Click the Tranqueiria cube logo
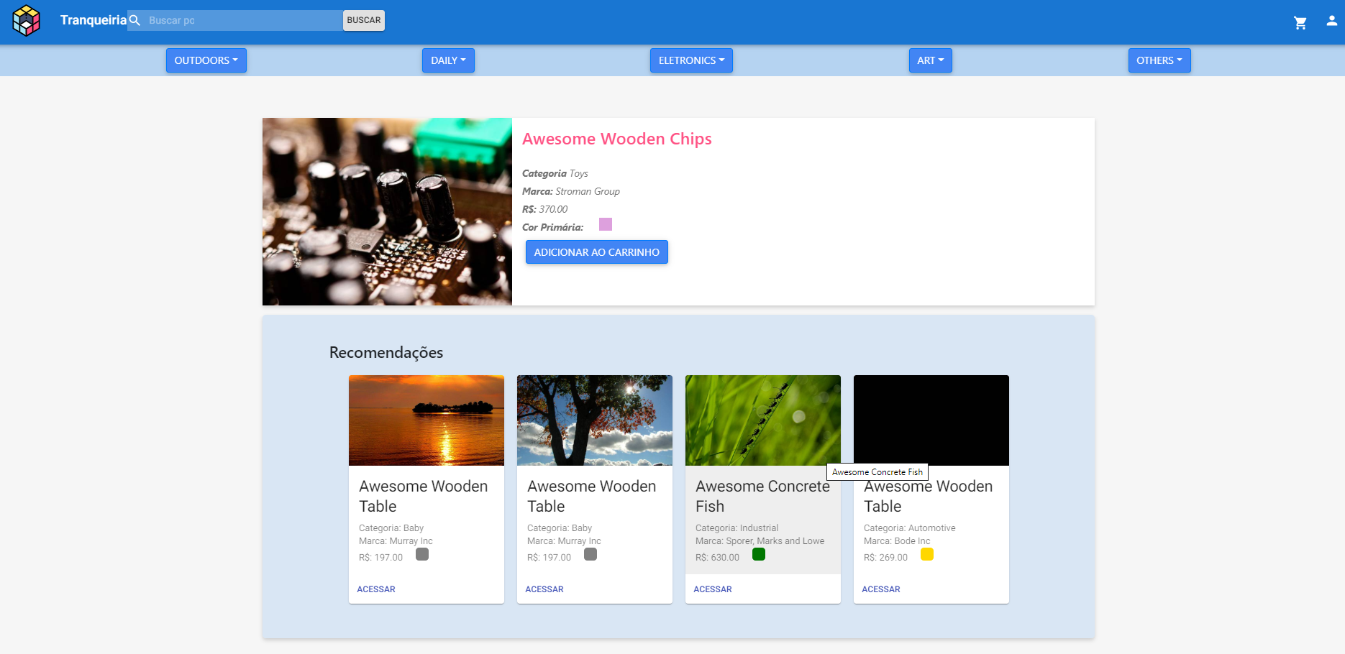Image resolution: width=1345 pixels, height=654 pixels. click(x=27, y=20)
